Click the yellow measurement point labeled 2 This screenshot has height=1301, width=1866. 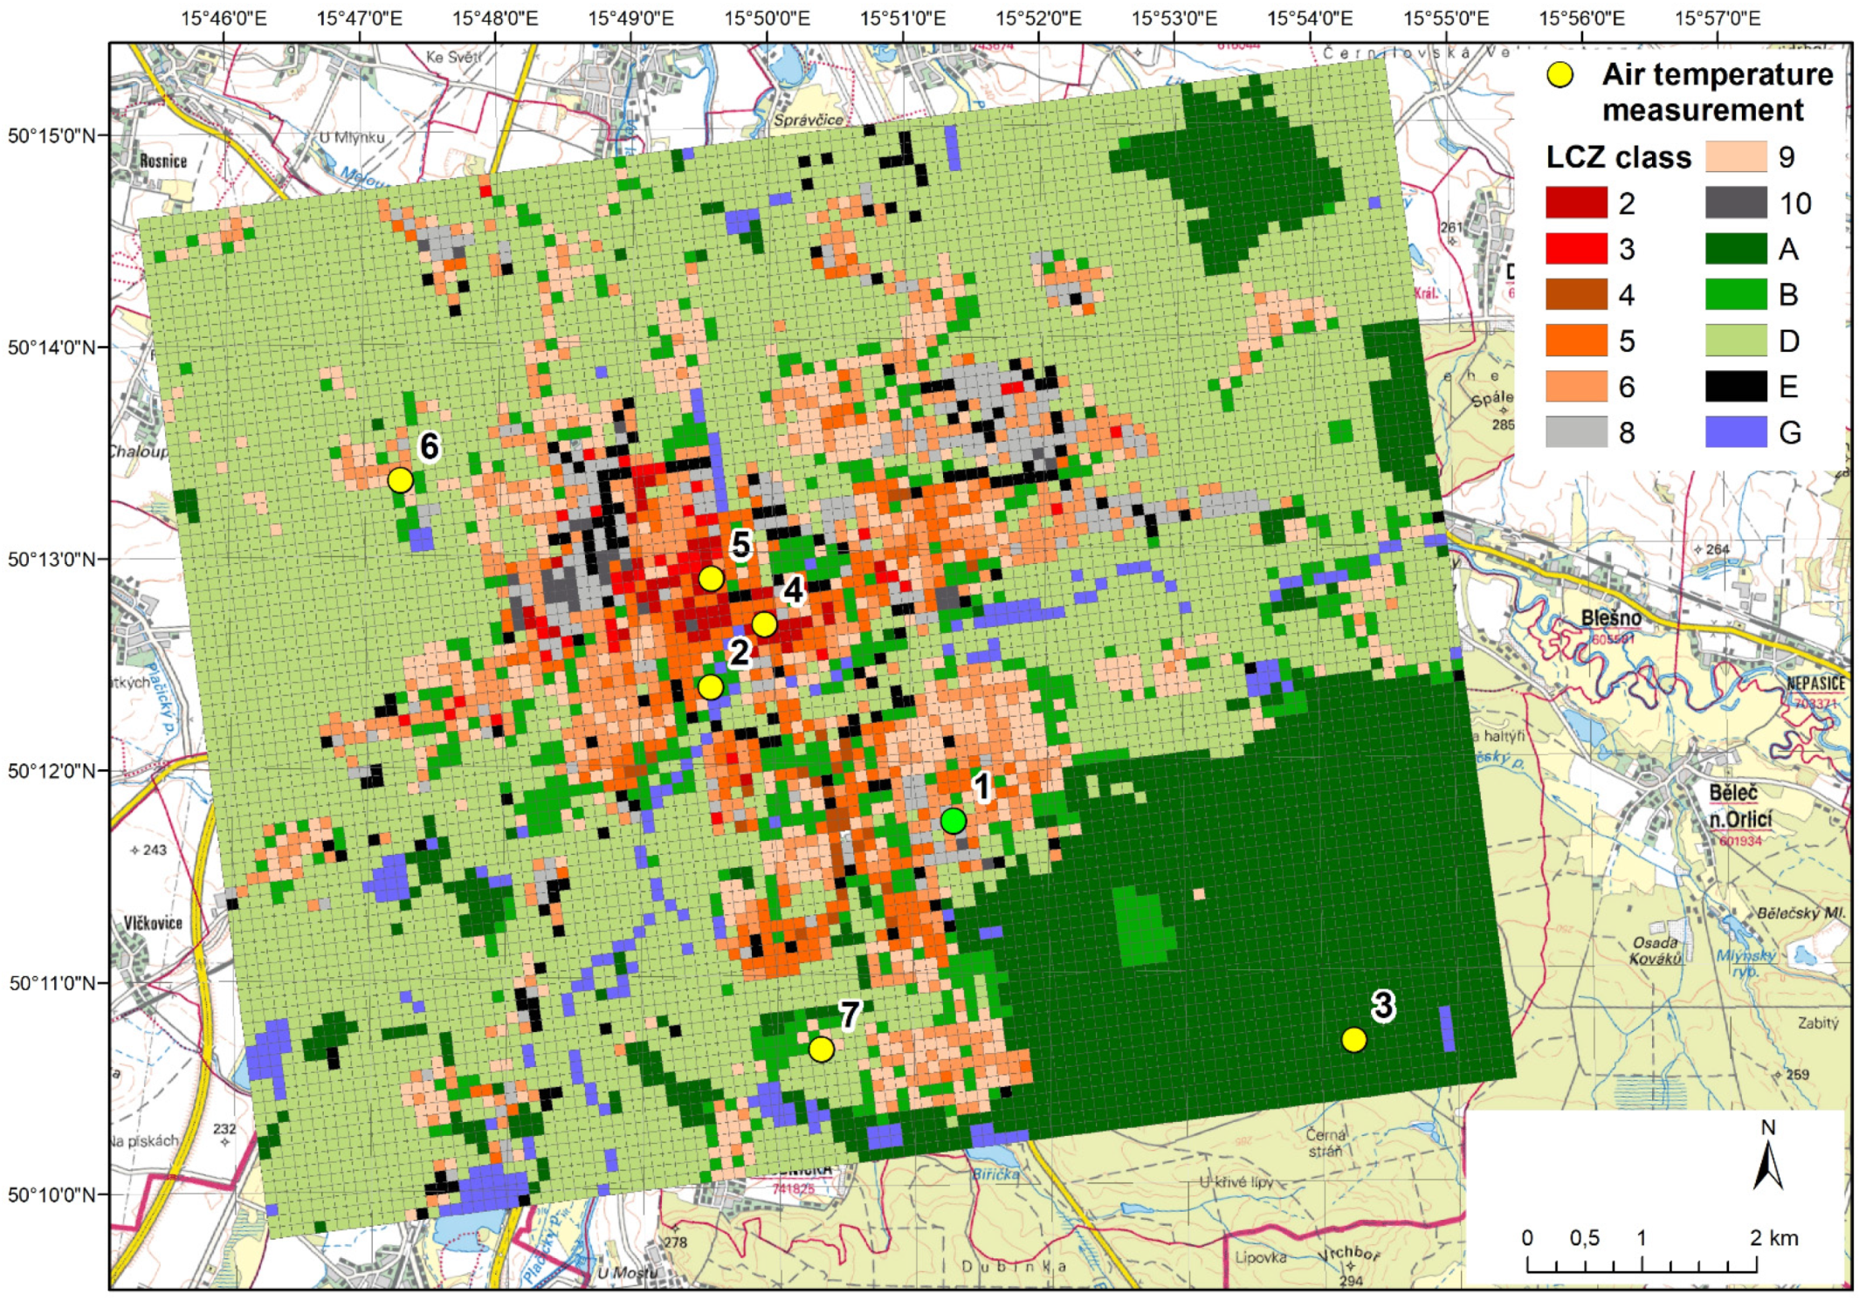(x=711, y=687)
